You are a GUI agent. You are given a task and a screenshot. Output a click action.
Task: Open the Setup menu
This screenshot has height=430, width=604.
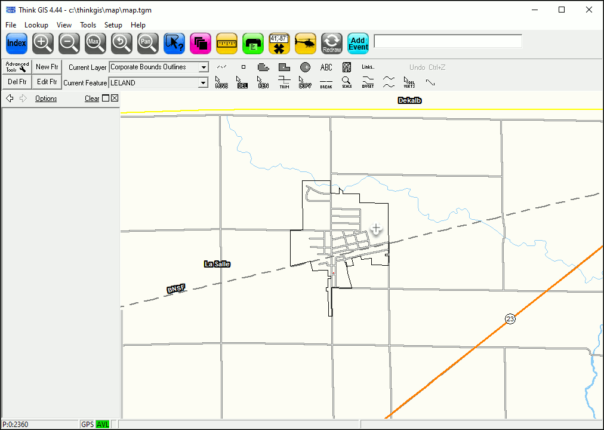[x=113, y=25]
